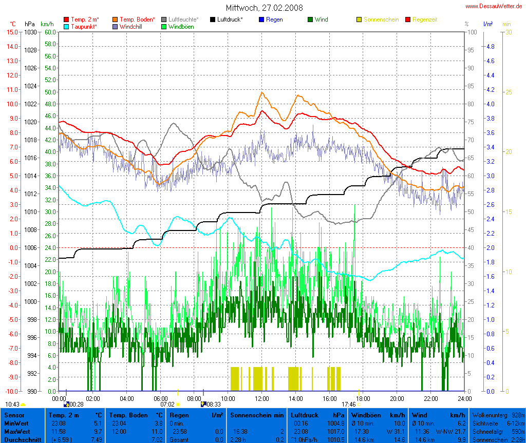Click the black Luftdruck legend square
Image resolution: width=526 pixels, height=443 pixels.
213,20
